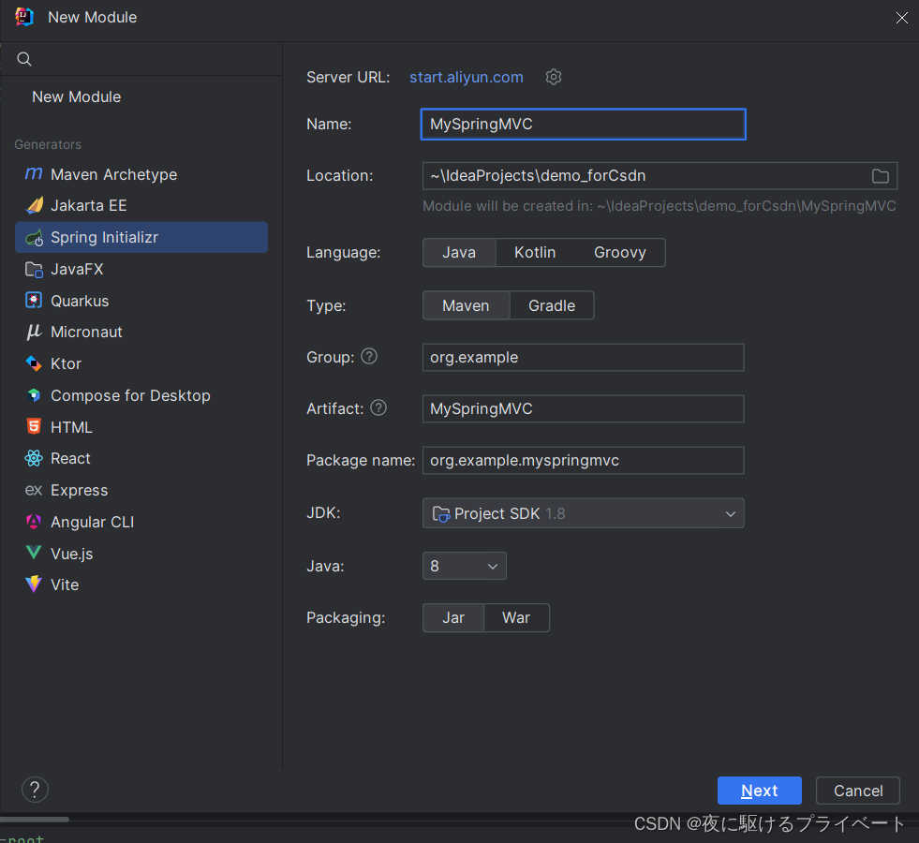Select Express generator entry
Screen dimensions: 919x843
pyautogui.click(x=141, y=490)
